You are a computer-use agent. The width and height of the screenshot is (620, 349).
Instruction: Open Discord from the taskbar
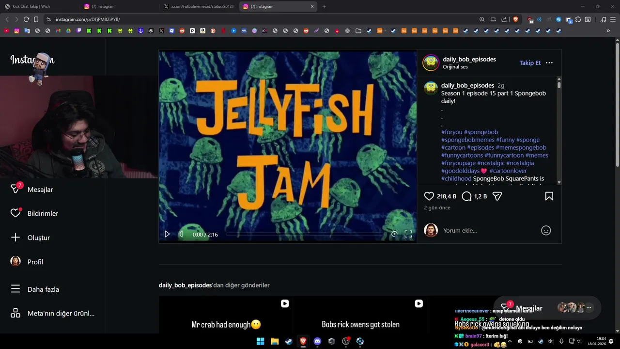click(317, 341)
